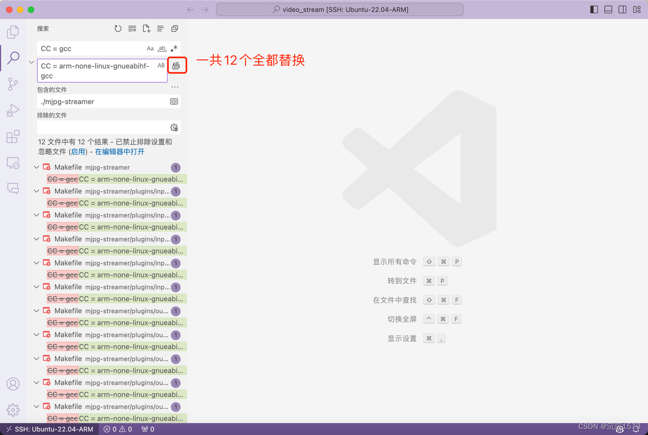Viewport: 648px width, 435px height.
Task: Click the 在编辑器中打开 link
Action: click(120, 152)
